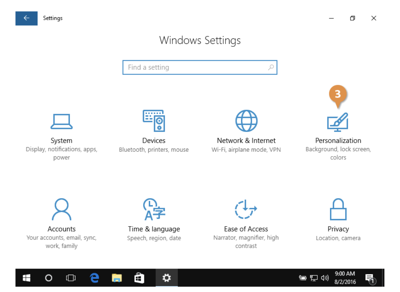
Task: Minimize the Settings window
Action: coord(331,18)
